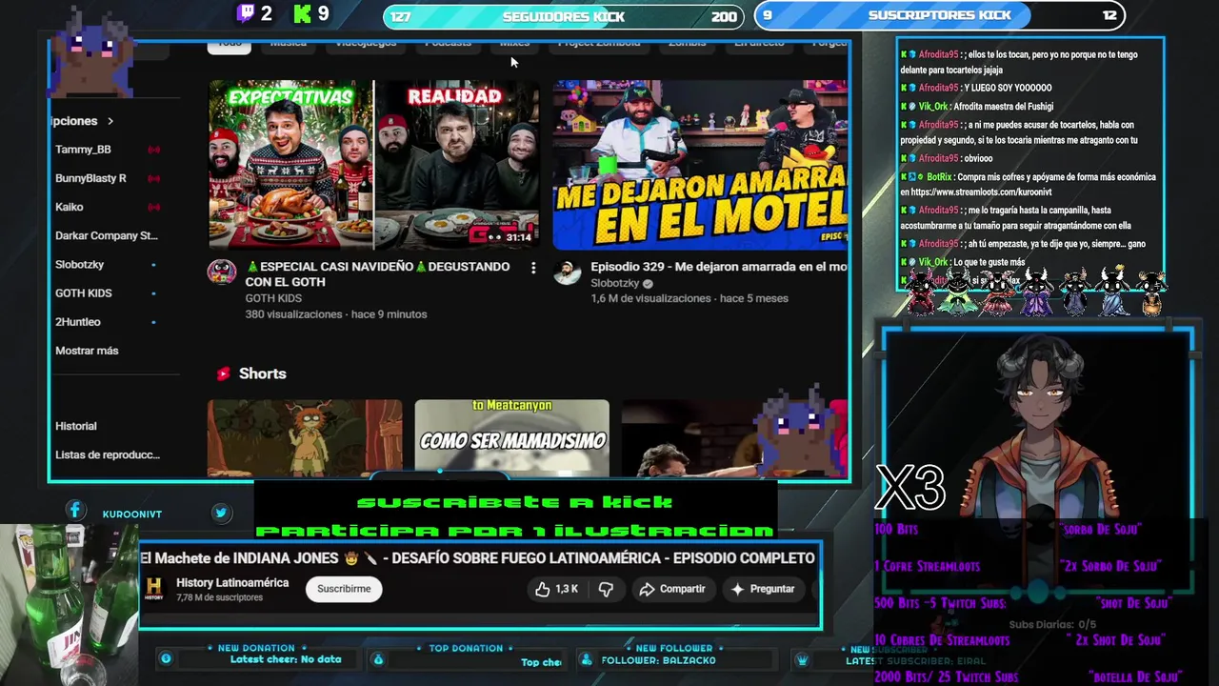
Task: Click the KUROONIVT handle text
Action: [x=131, y=514]
